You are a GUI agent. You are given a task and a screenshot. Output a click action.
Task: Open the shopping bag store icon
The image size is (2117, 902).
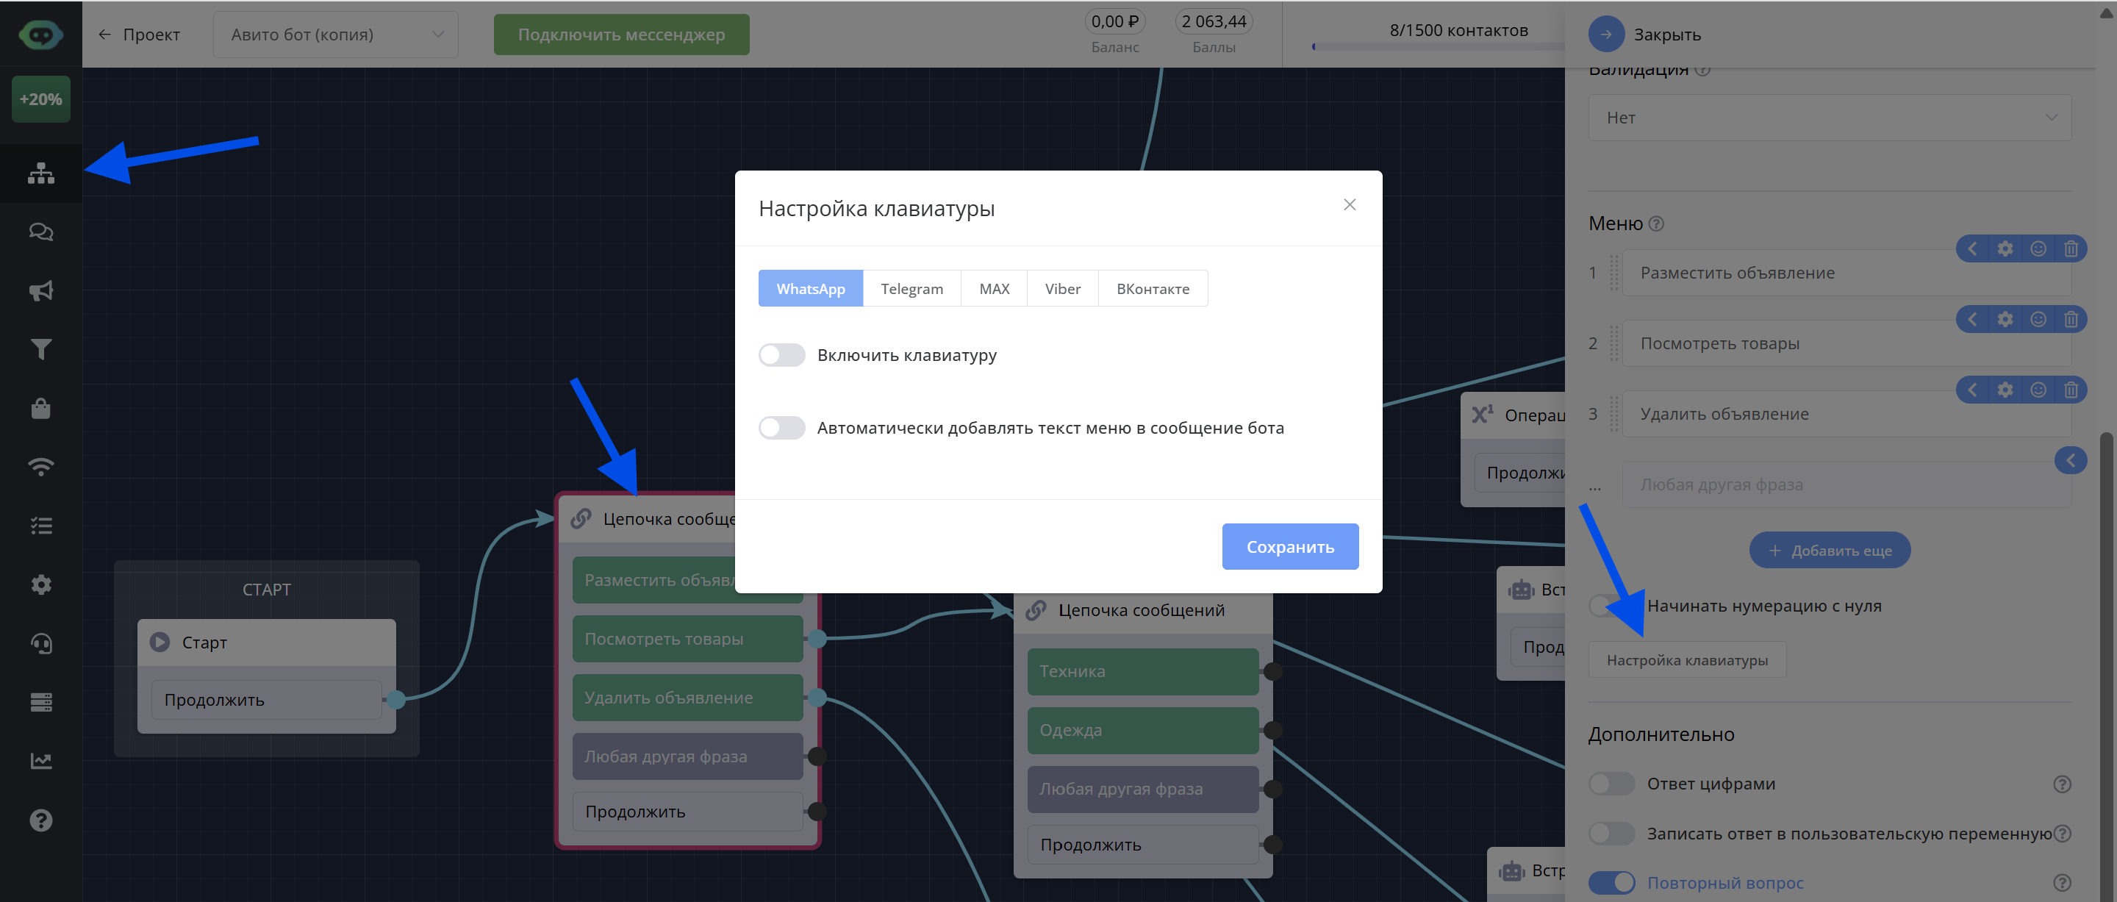[40, 408]
